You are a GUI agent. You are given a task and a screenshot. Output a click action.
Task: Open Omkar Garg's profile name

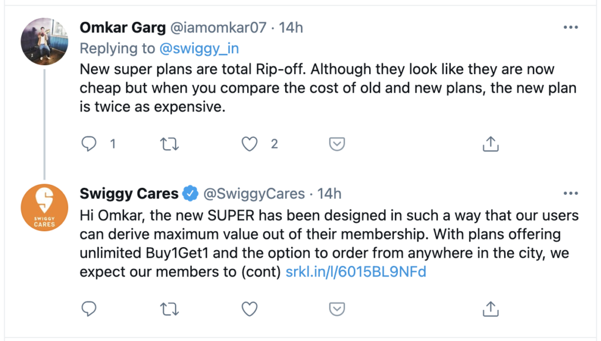pos(122,28)
